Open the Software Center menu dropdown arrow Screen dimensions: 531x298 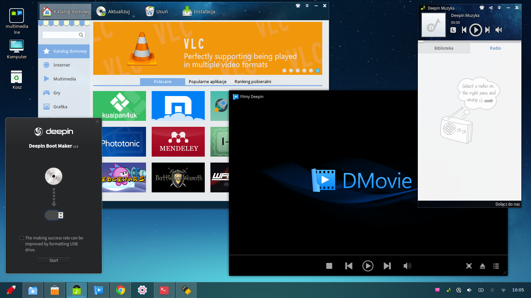pyautogui.click(x=307, y=6)
